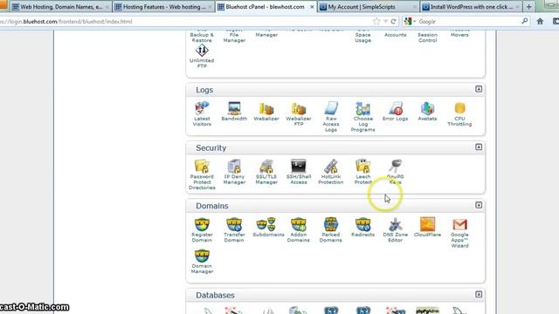The width and height of the screenshot is (559, 314).
Task: Collapse the Domains section
Action: [479, 205]
